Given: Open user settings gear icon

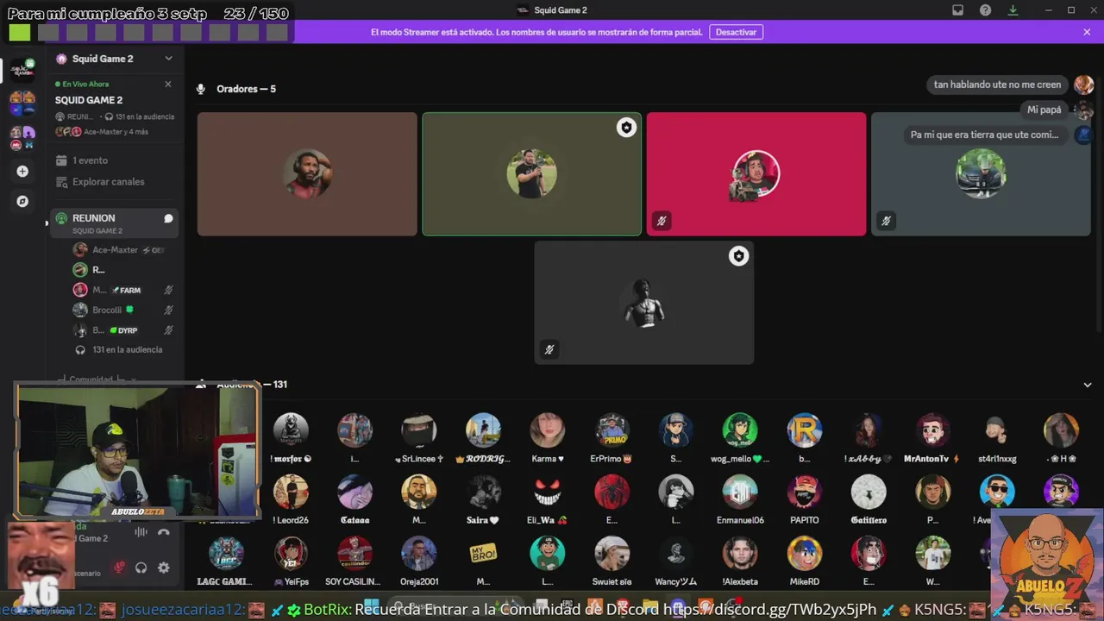Looking at the screenshot, I should 163,568.
